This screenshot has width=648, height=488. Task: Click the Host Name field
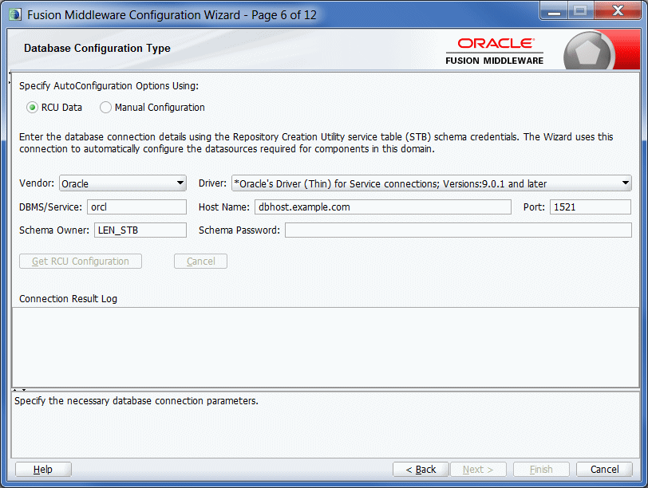coord(383,207)
